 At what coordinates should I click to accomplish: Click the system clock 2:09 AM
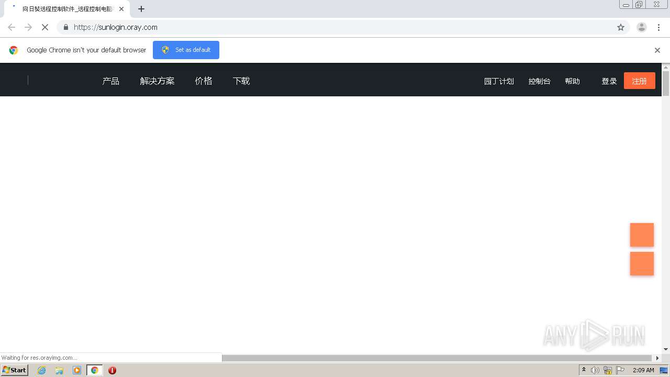[643, 370]
